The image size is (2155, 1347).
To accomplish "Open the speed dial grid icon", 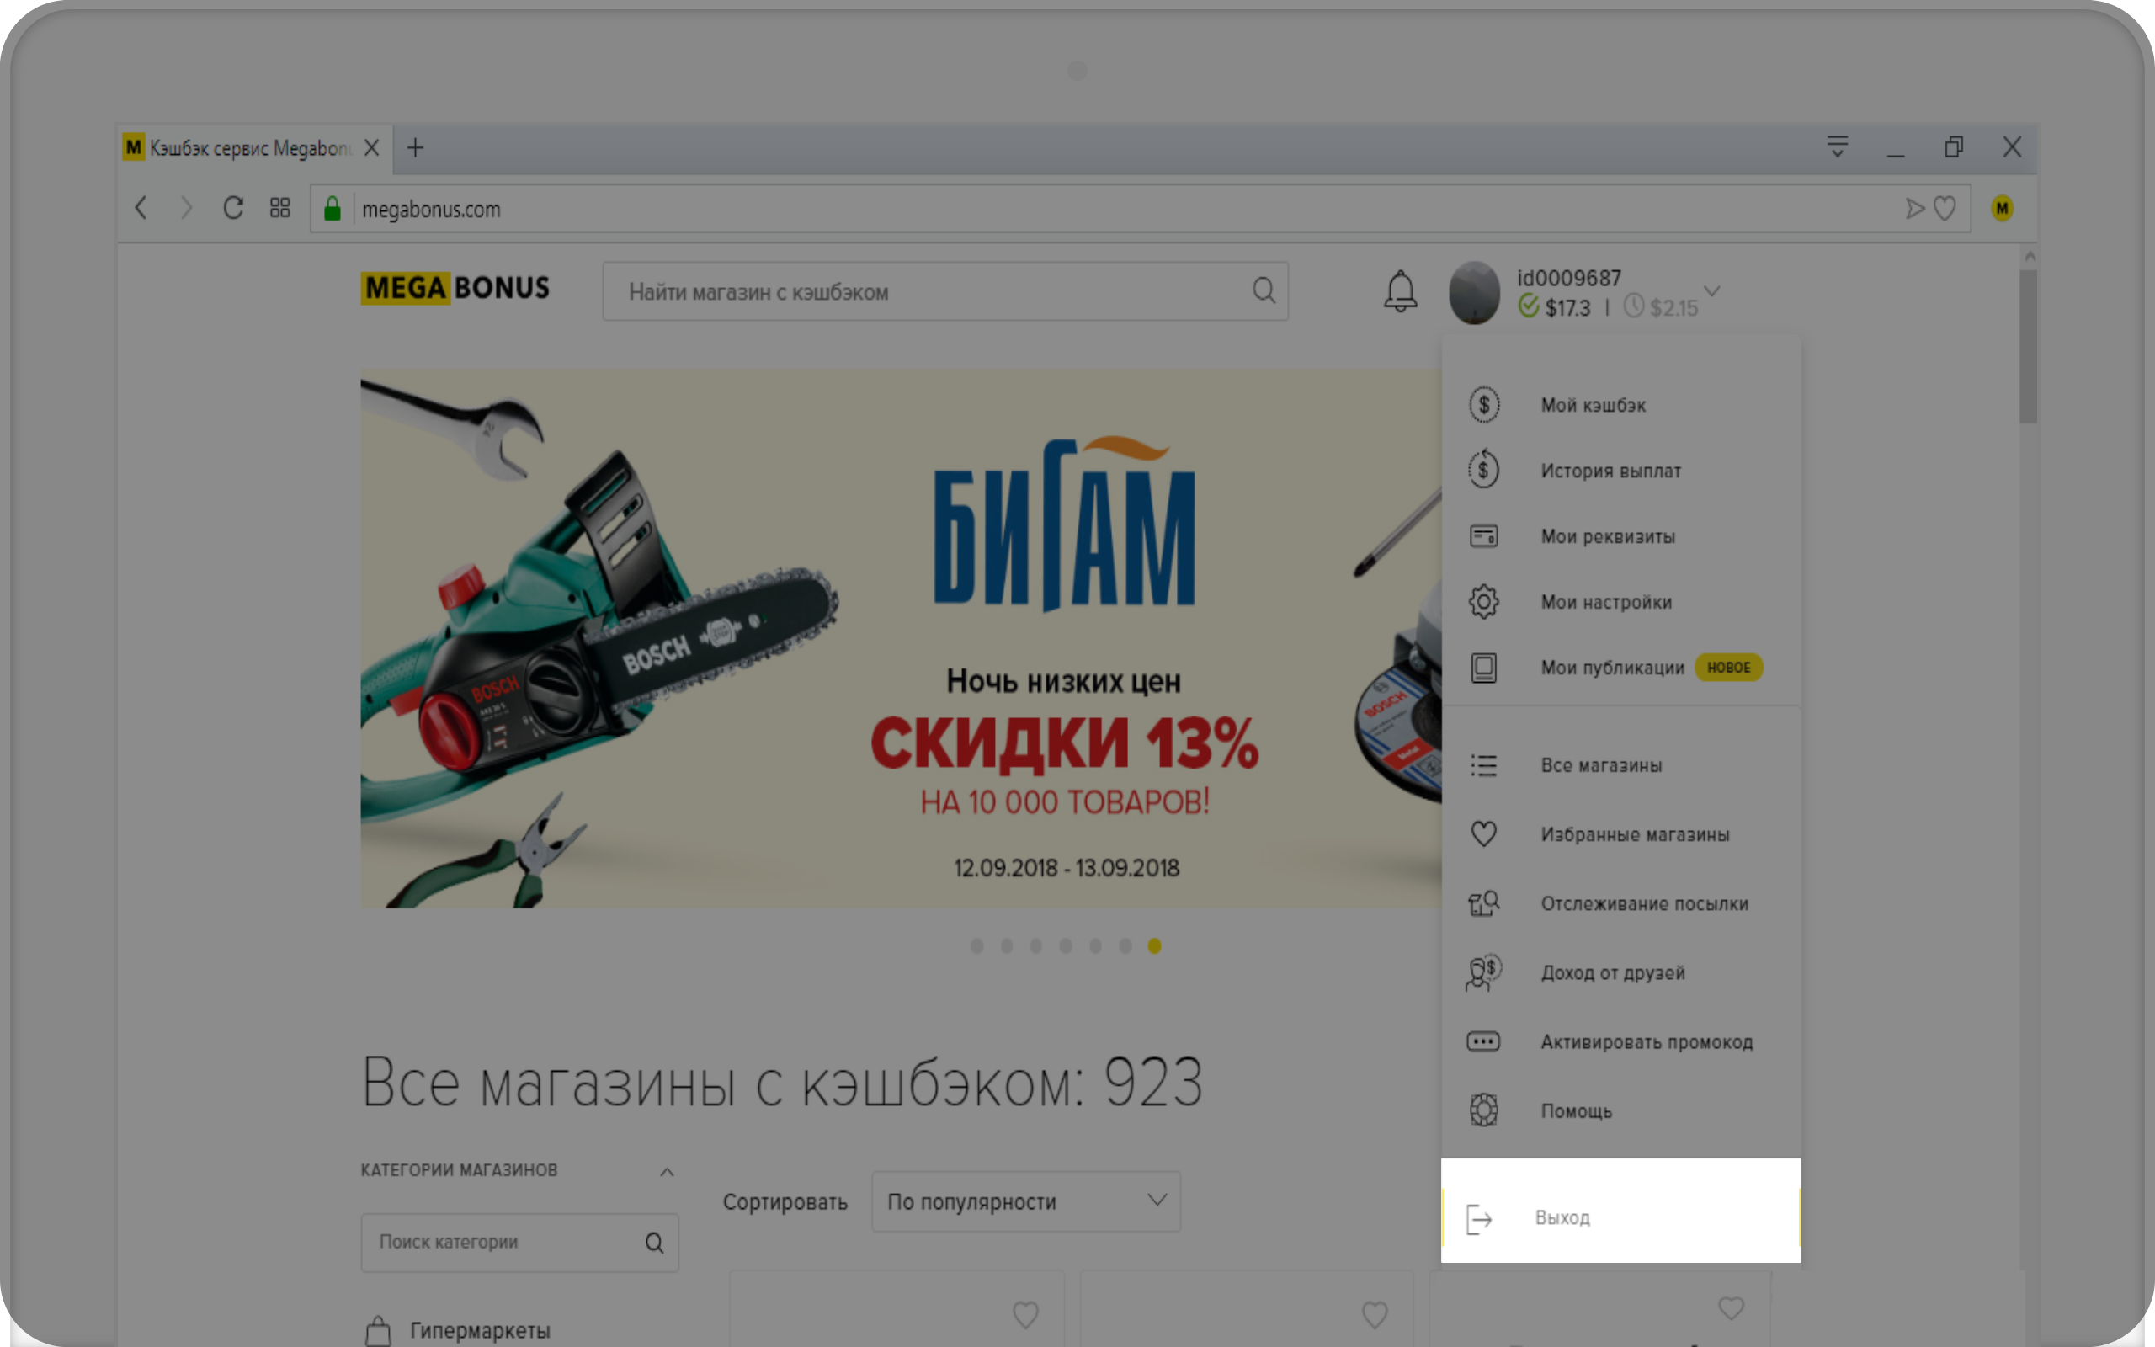I will click(279, 209).
